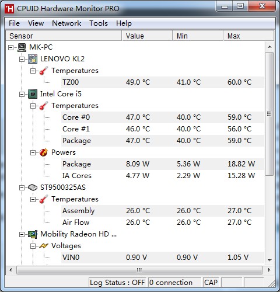280x292 pixels.
Task: Click the horizontal scrollbar thumb
Action: 139,270
